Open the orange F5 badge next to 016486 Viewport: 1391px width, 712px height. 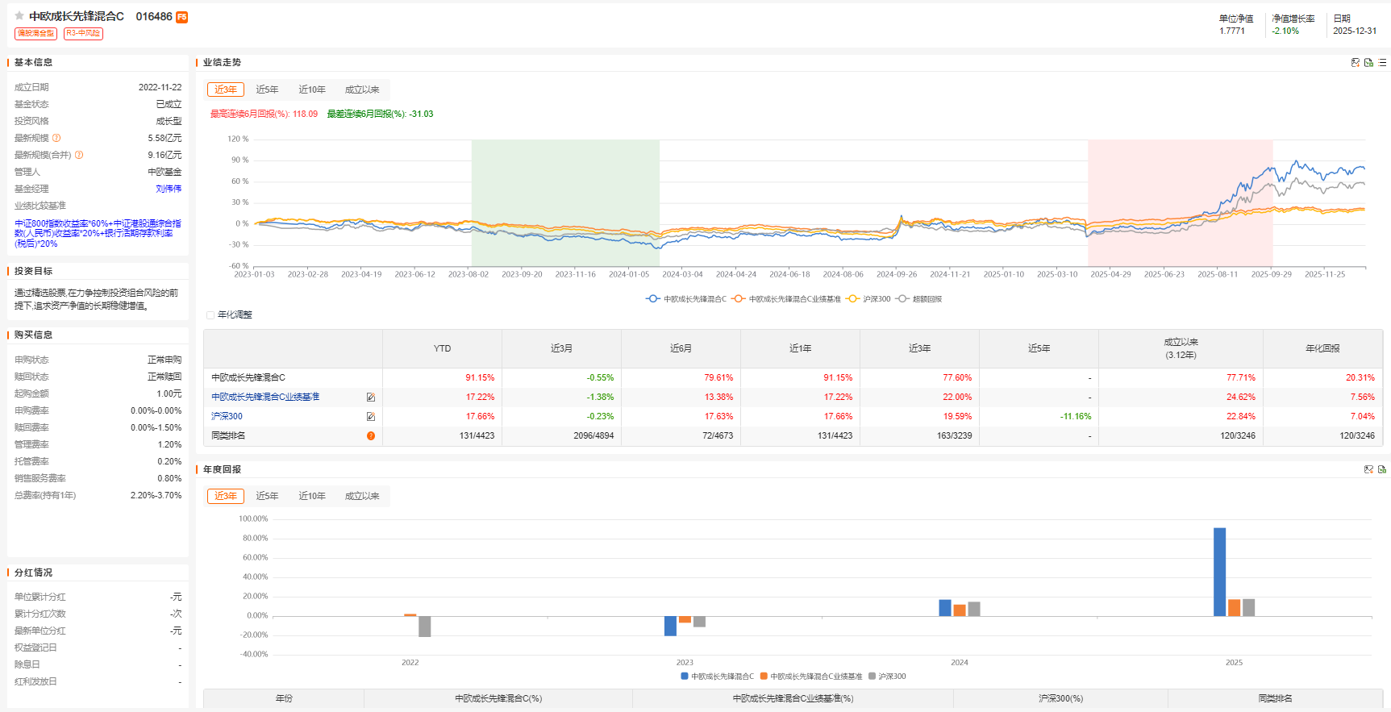182,17
